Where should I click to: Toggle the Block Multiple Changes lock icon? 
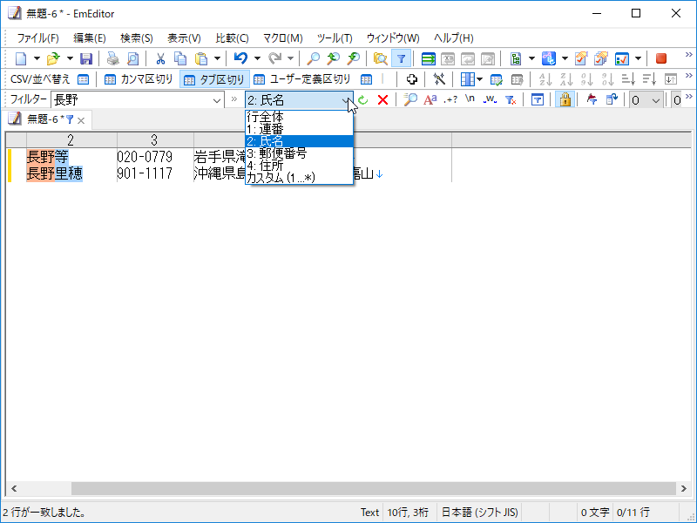tap(565, 99)
